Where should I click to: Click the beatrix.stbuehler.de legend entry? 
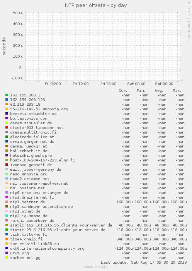[x=33, y=114]
